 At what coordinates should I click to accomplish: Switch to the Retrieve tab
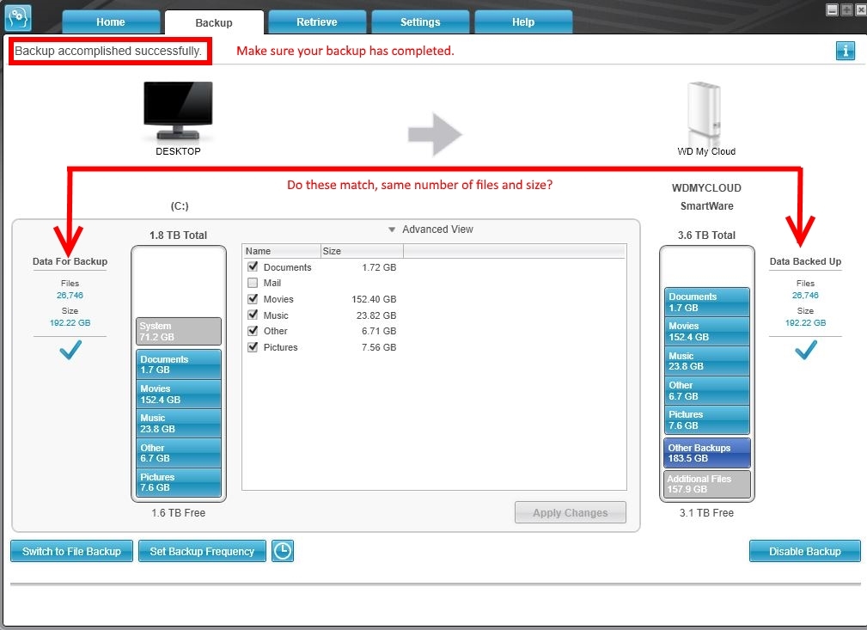(317, 22)
